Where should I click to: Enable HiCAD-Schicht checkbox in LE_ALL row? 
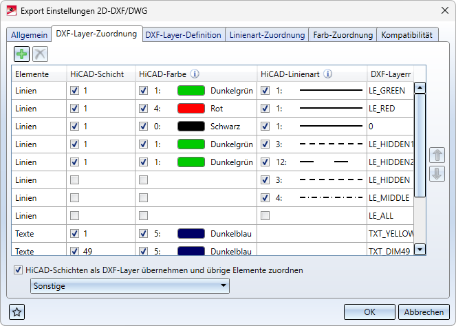(x=74, y=216)
